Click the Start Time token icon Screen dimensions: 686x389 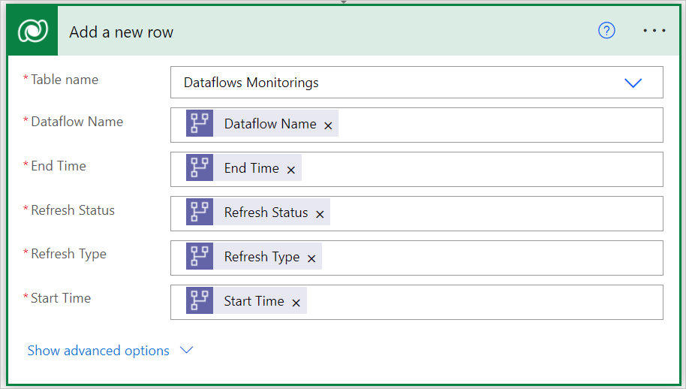coord(200,301)
